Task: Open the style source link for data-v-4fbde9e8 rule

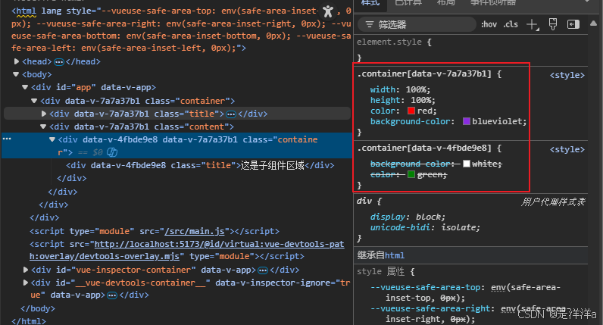Action: (x=567, y=149)
